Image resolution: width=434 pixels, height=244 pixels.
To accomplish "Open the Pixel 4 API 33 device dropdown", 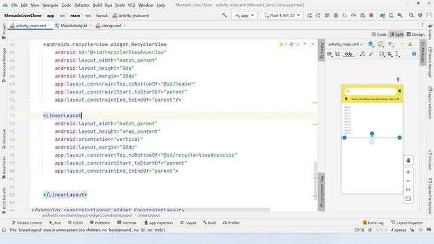I will [281, 16].
